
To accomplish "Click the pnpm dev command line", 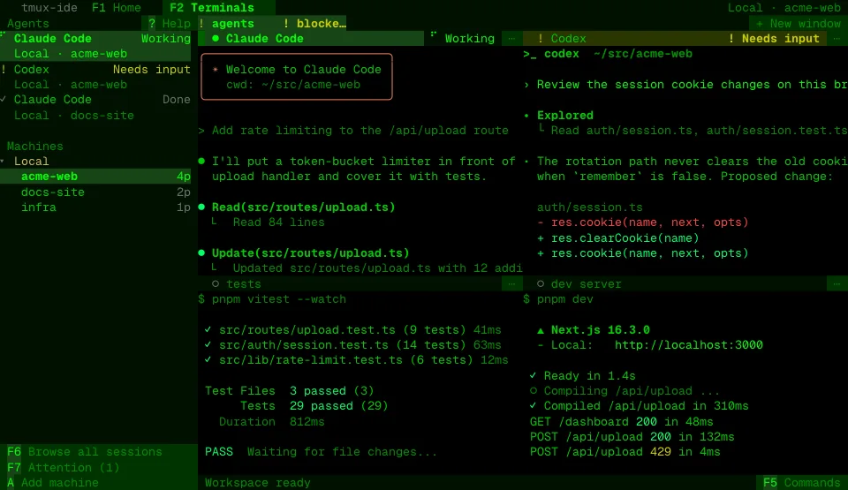I will point(558,299).
